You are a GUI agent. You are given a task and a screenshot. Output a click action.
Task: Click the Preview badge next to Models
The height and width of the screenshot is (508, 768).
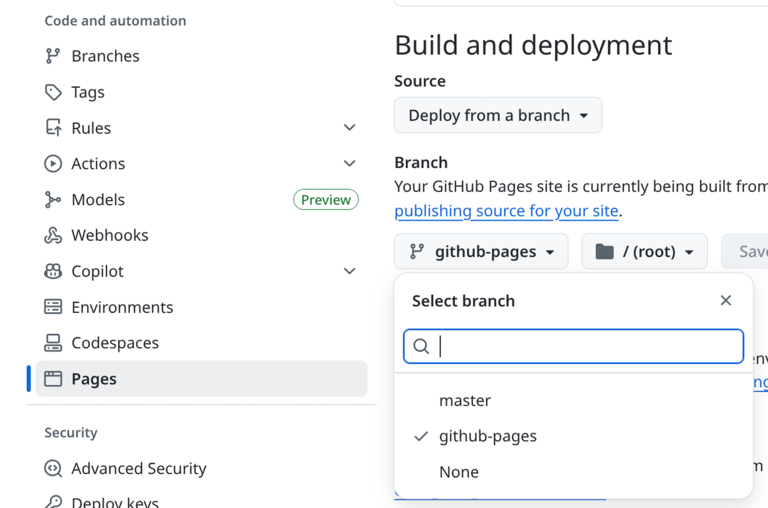coord(326,200)
